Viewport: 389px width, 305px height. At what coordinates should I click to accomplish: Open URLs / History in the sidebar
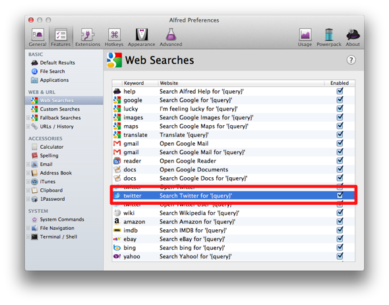(57, 126)
